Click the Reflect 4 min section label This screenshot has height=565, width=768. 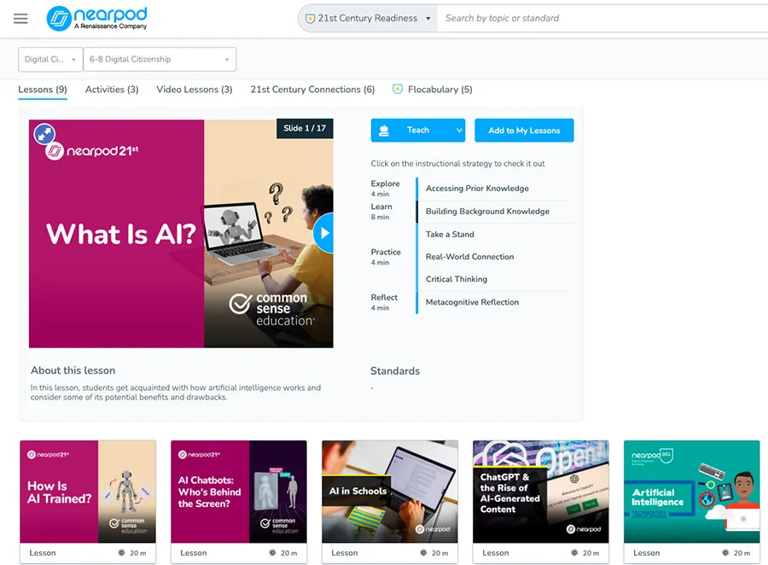pyautogui.click(x=385, y=302)
